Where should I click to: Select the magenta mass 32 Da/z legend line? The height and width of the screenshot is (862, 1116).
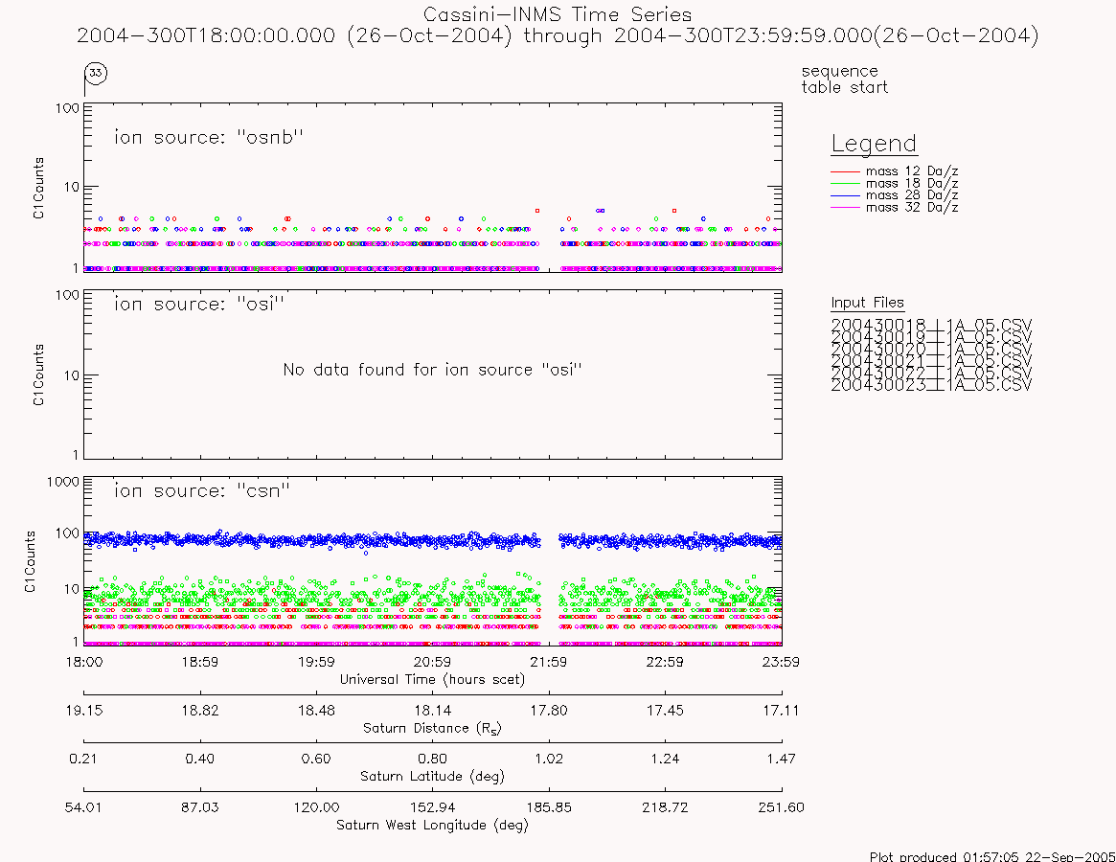pos(846,207)
